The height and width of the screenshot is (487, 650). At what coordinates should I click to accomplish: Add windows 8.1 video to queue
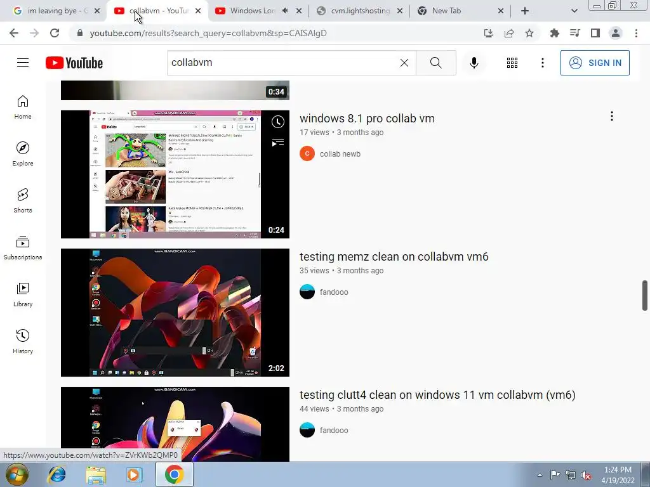(x=278, y=143)
